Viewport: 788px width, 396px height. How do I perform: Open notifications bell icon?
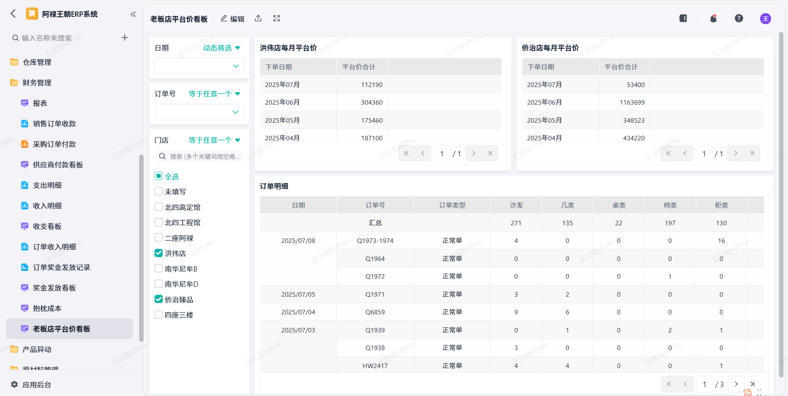713,18
